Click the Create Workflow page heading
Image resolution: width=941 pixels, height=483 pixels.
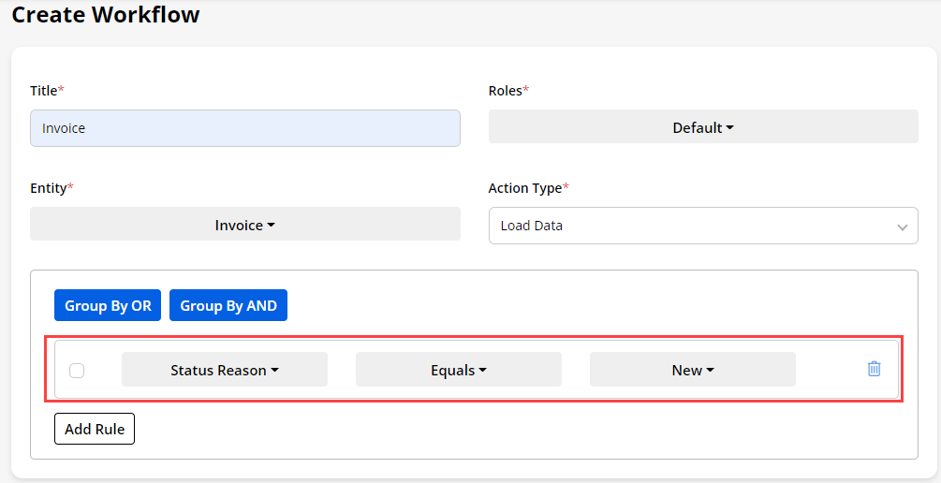tap(106, 15)
